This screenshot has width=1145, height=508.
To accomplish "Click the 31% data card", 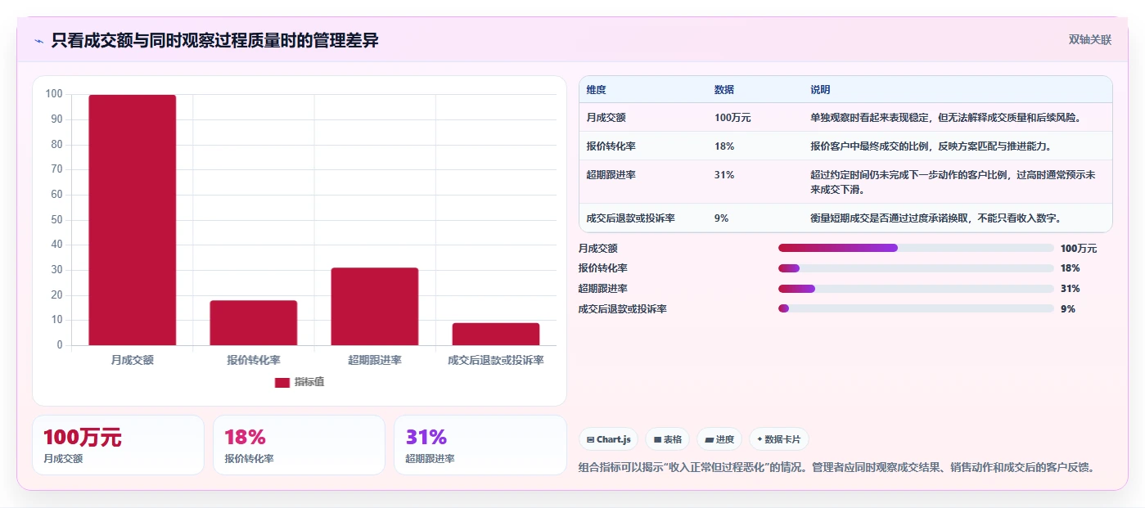I will tap(480, 445).
